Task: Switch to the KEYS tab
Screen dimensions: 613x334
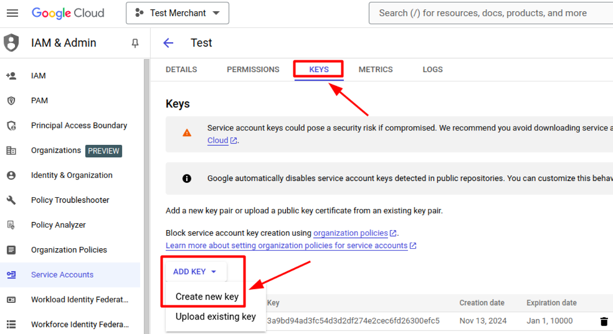Action: [319, 70]
